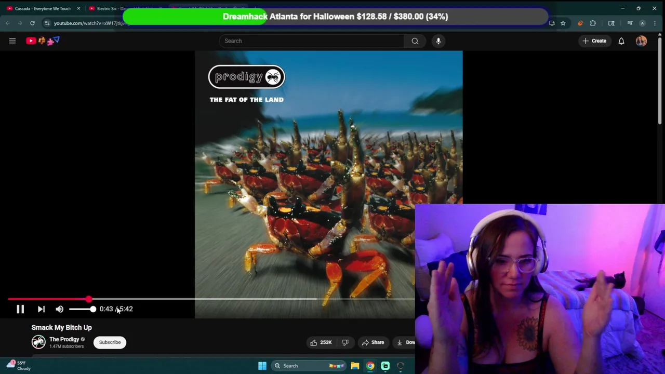Open the YouTube hamburger guide menu
665x374 pixels.
point(12,41)
